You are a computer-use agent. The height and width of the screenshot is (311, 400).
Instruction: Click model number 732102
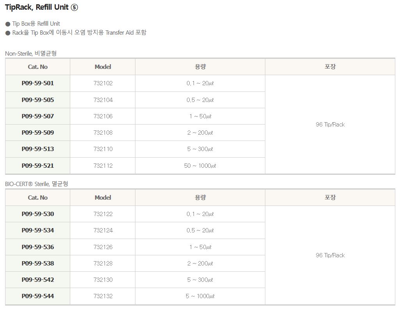point(103,83)
